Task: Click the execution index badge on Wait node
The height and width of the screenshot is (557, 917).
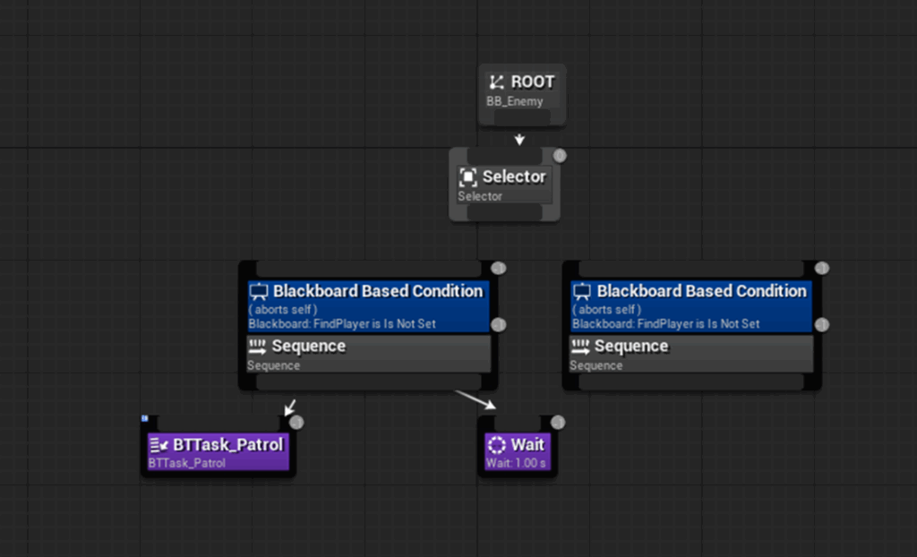Action: [x=558, y=422]
